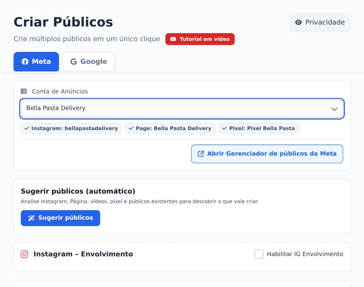Click the Sugerir públicos (automático) heading

tap(78, 191)
